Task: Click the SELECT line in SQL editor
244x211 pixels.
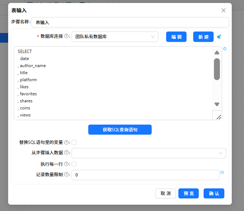Action: click(x=25, y=52)
